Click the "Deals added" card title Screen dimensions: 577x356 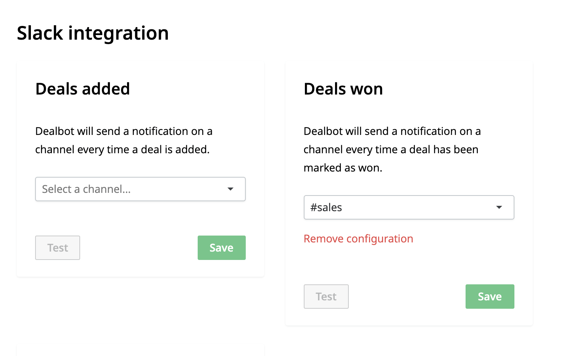click(82, 89)
